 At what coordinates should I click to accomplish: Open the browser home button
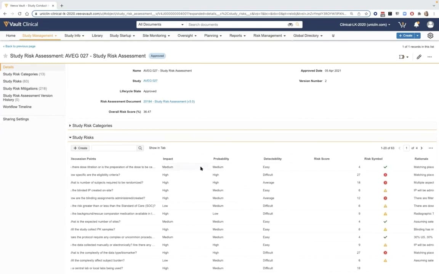pos(27,14)
